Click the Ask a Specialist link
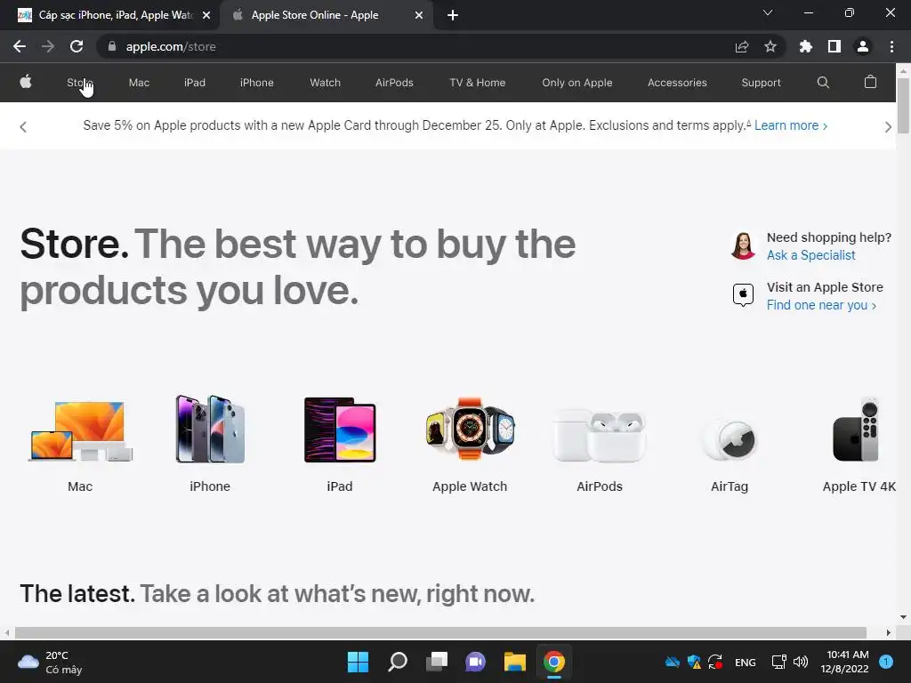Image resolution: width=911 pixels, height=683 pixels. [x=811, y=255]
